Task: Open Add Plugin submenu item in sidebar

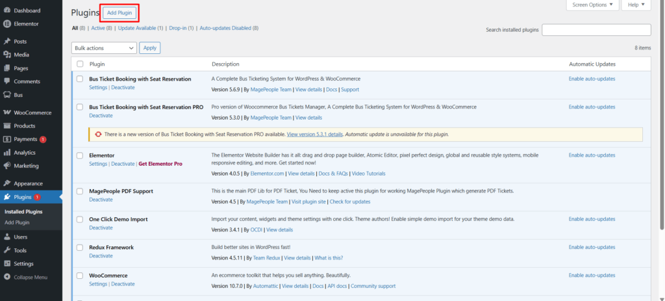Action: click(x=17, y=222)
